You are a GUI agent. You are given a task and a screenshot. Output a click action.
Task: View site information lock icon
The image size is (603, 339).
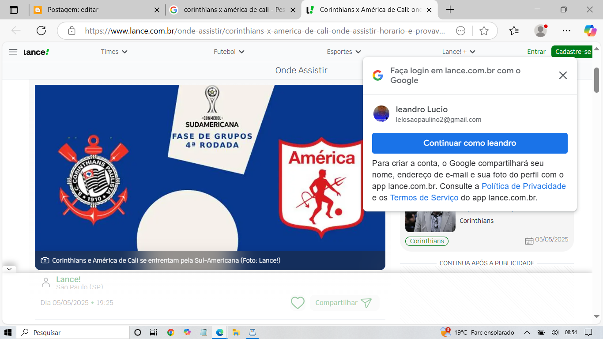72,31
